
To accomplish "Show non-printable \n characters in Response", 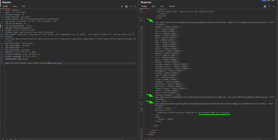I will 270,6.
